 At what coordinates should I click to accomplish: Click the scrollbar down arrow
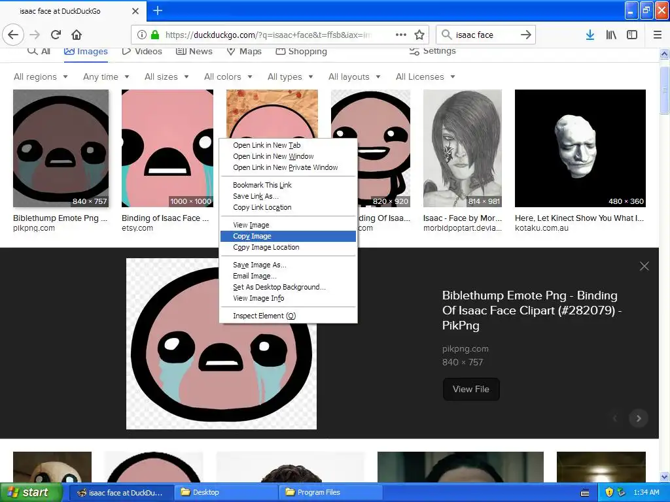665,477
